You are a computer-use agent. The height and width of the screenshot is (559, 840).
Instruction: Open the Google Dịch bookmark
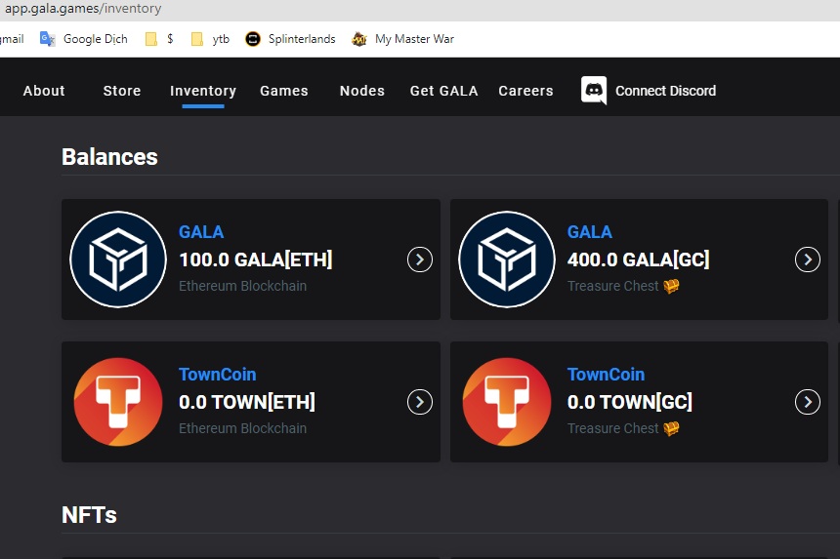[84, 39]
